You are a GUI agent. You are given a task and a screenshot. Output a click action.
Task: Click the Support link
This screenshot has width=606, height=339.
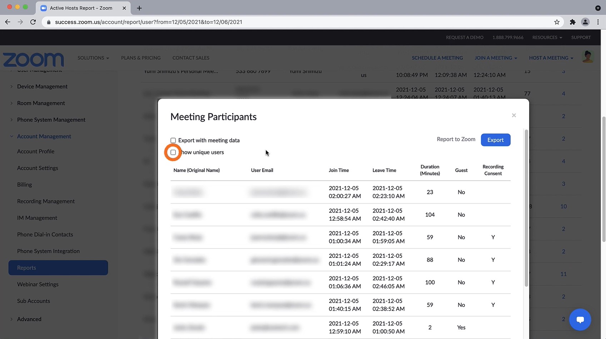click(581, 37)
